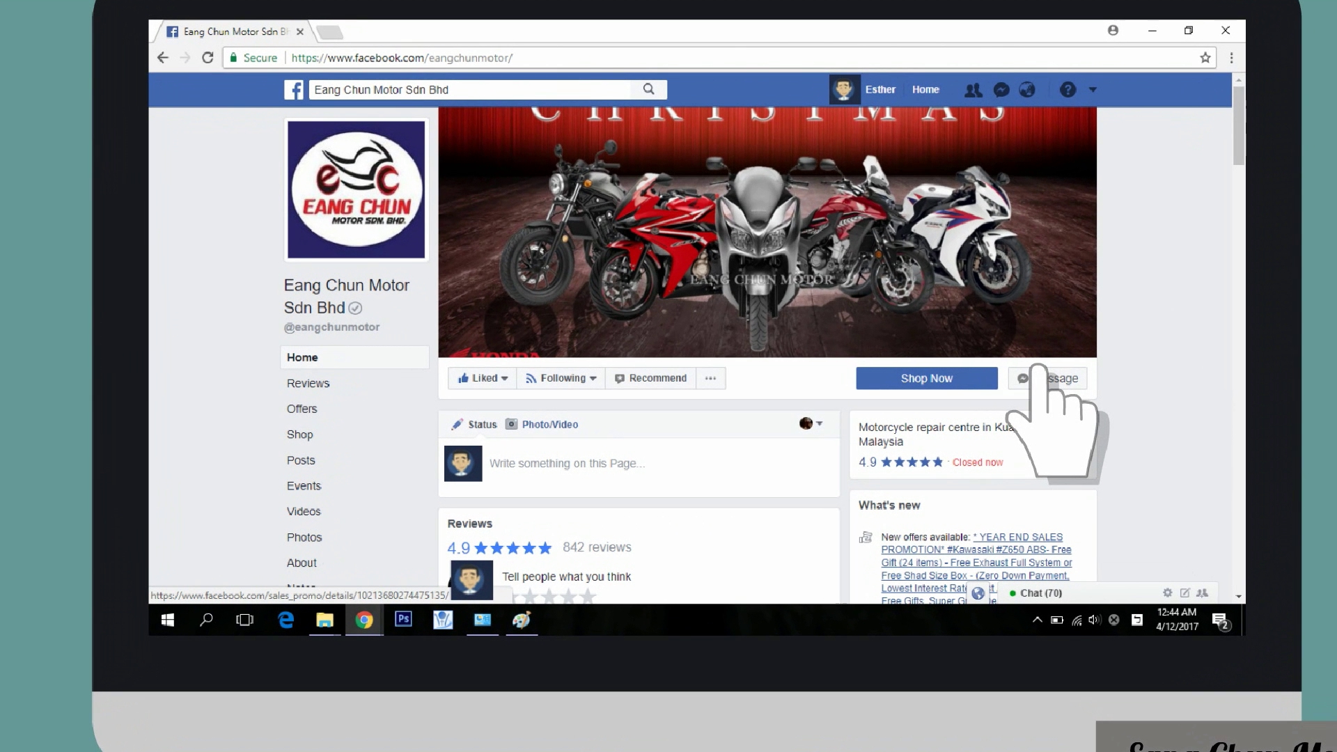Close the Eang Chun Motor tab

coord(299,31)
